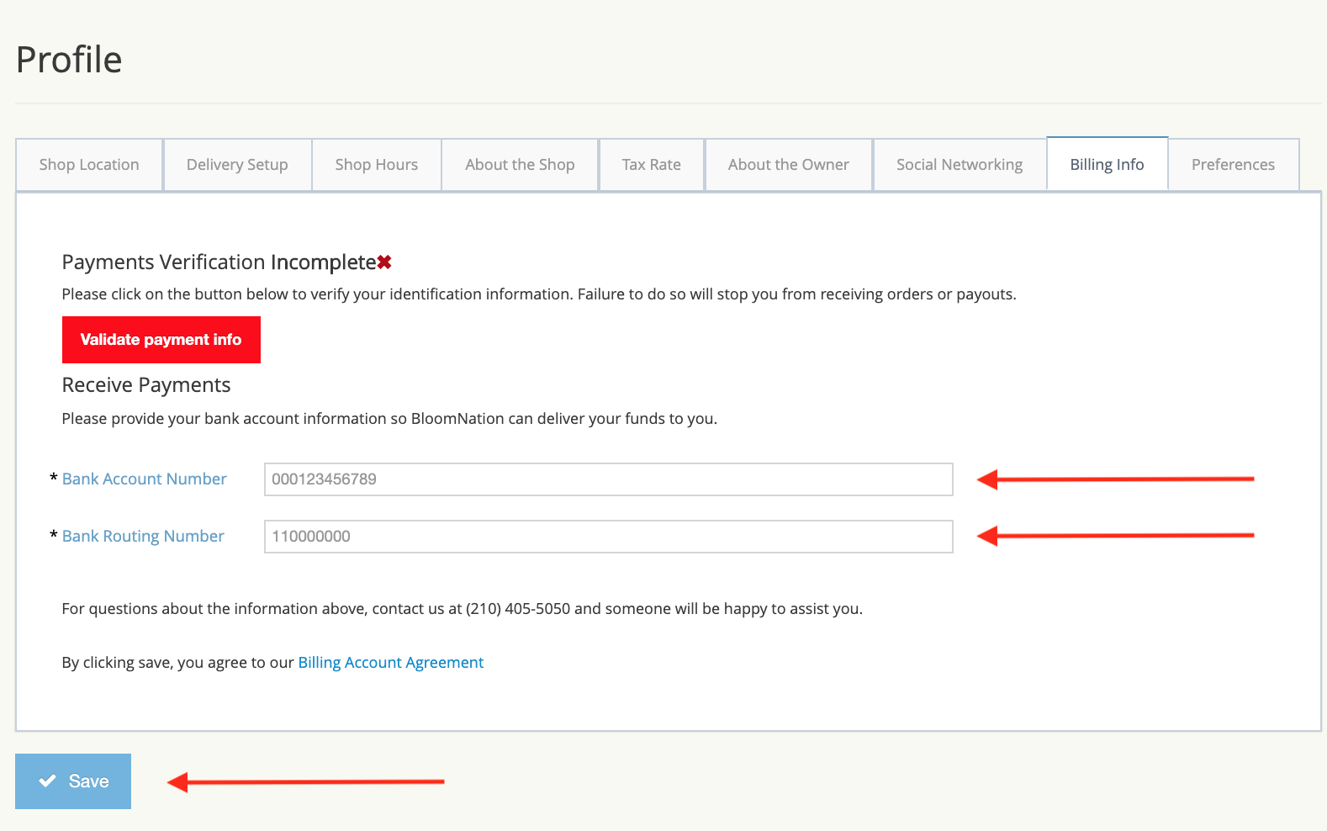View the About the Owner tab

click(789, 165)
